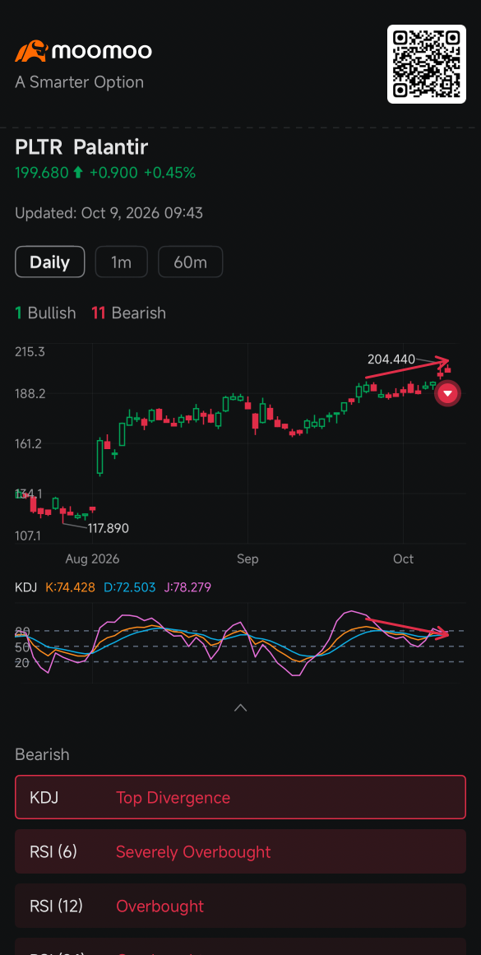481x955 pixels.
Task: Show the 11 Bearish signals
Action: click(128, 313)
